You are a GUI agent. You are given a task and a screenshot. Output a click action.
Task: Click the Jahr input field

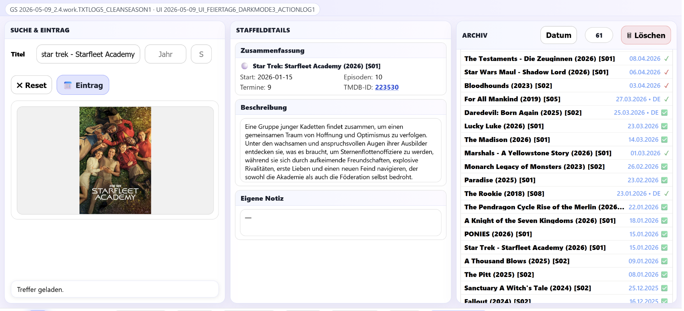165,54
